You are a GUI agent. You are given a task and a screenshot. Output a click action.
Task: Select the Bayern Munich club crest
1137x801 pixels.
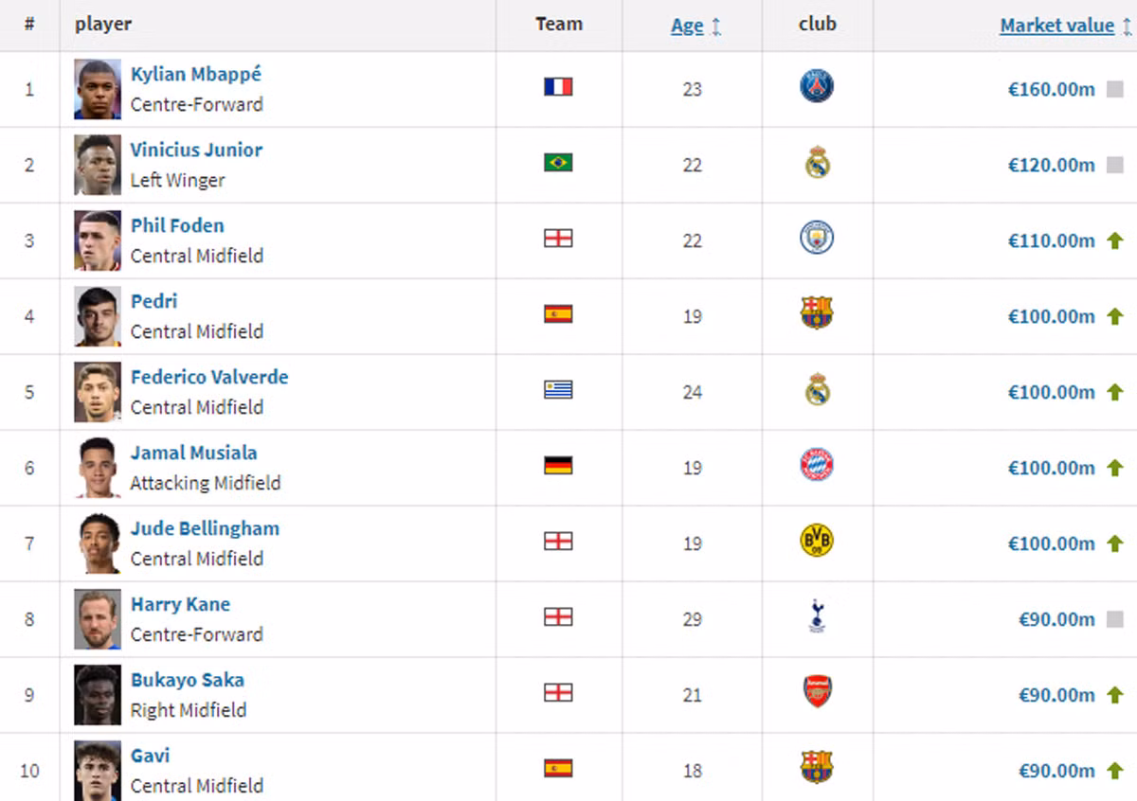817,465
